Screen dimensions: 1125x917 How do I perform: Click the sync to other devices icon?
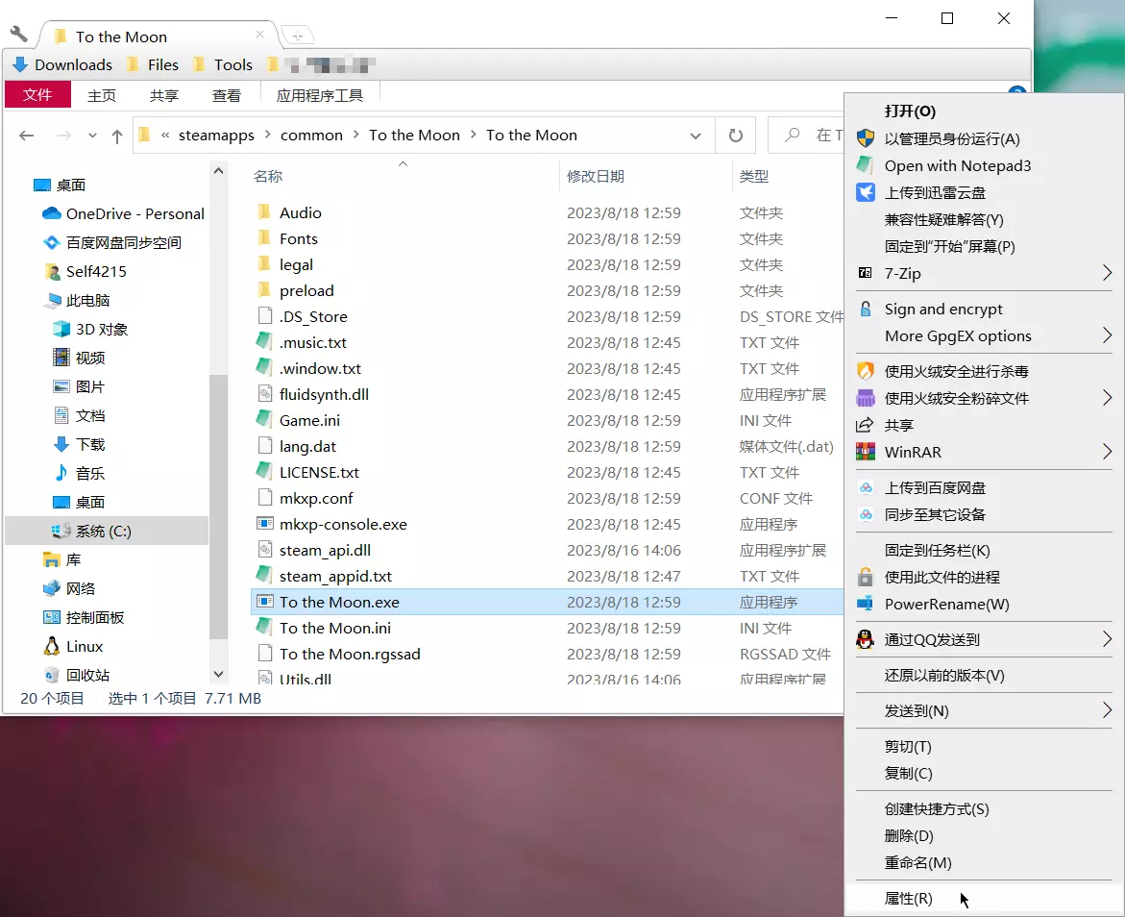tap(866, 514)
